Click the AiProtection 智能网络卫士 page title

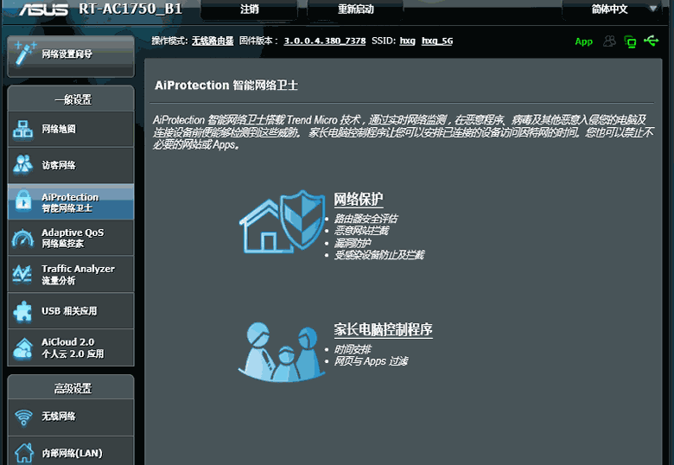point(226,85)
